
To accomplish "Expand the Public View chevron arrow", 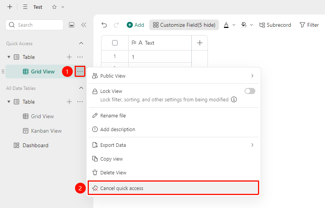I will point(252,76).
